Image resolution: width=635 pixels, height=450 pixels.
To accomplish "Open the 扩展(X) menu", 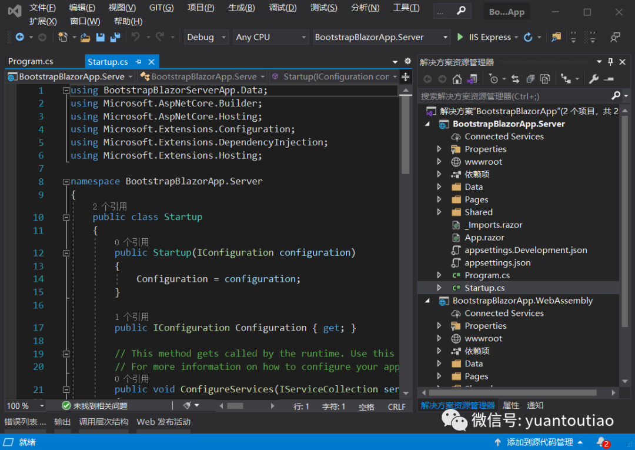I will [43, 21].
